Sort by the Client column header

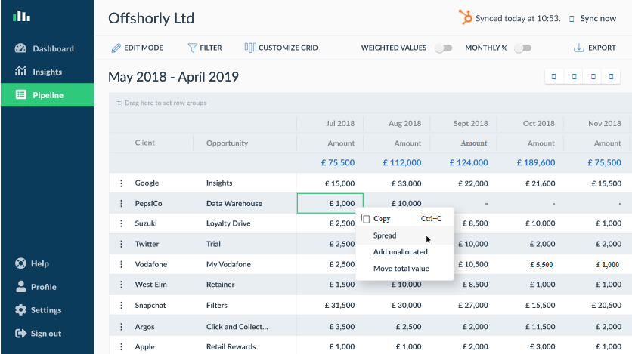click(144, 143)
